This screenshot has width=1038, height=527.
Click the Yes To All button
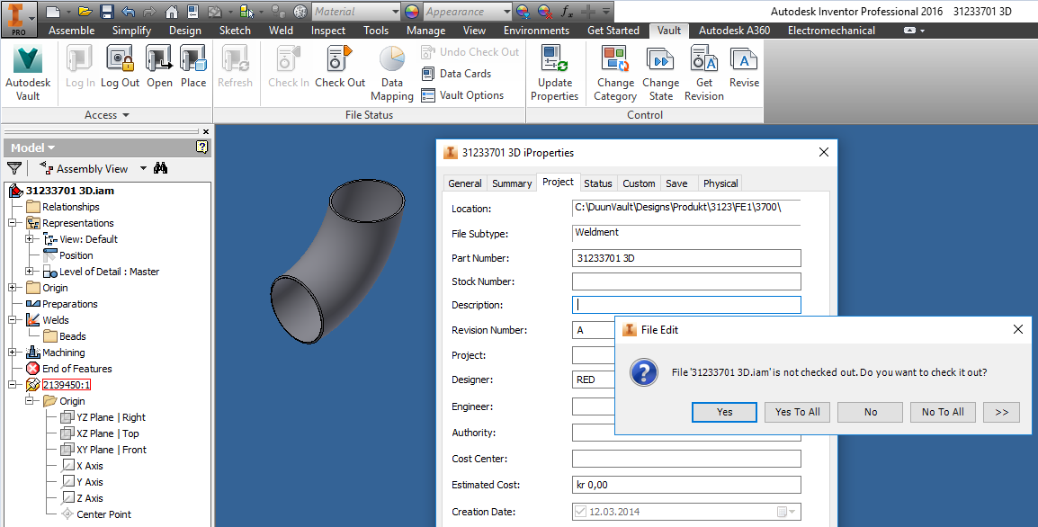[x=797, y=411]
